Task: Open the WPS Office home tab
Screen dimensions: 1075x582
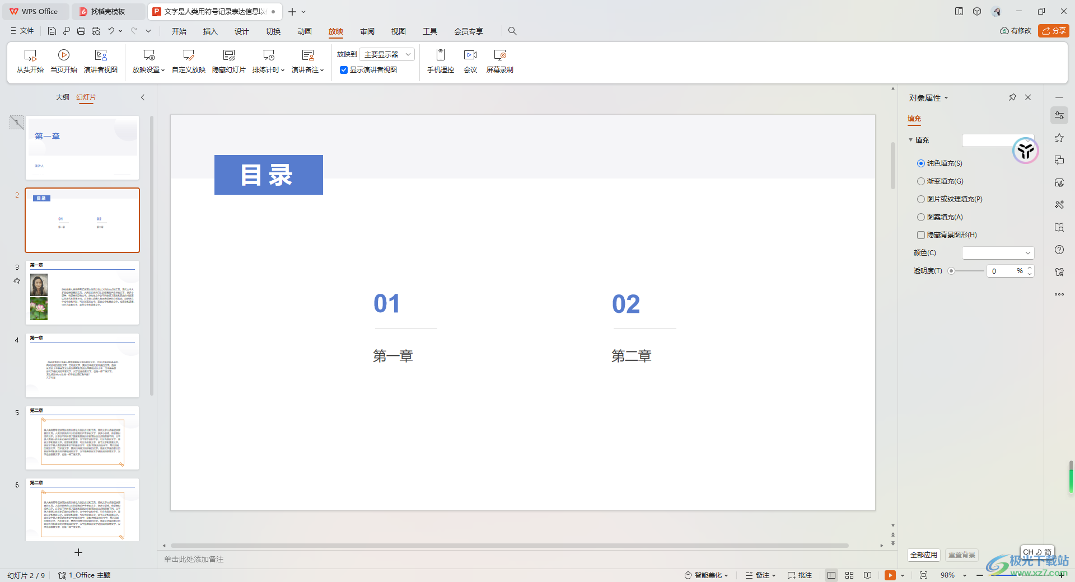Action: point(35,11)
